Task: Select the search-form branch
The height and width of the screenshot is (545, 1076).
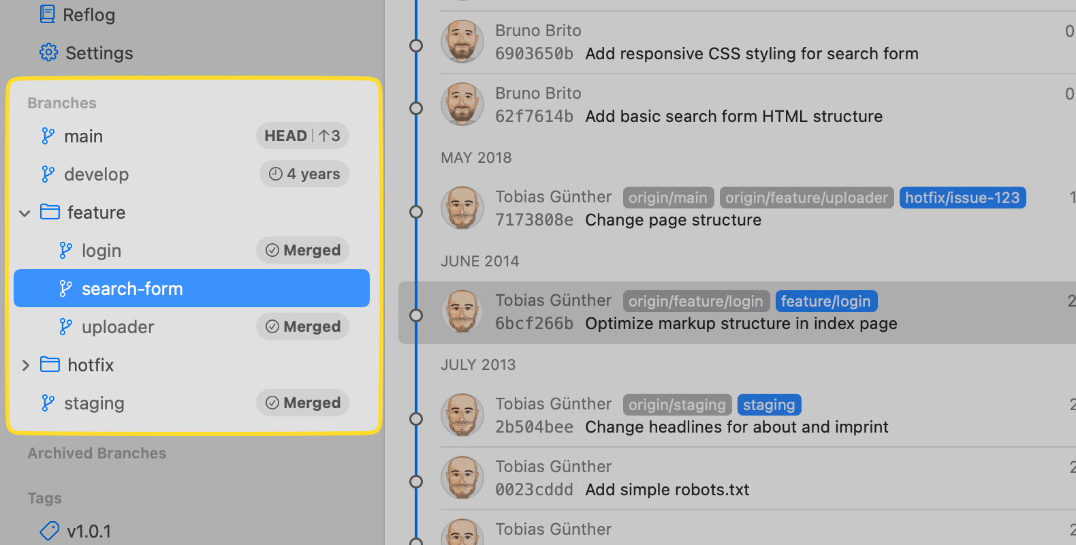Action: click(x=132, y=289)
